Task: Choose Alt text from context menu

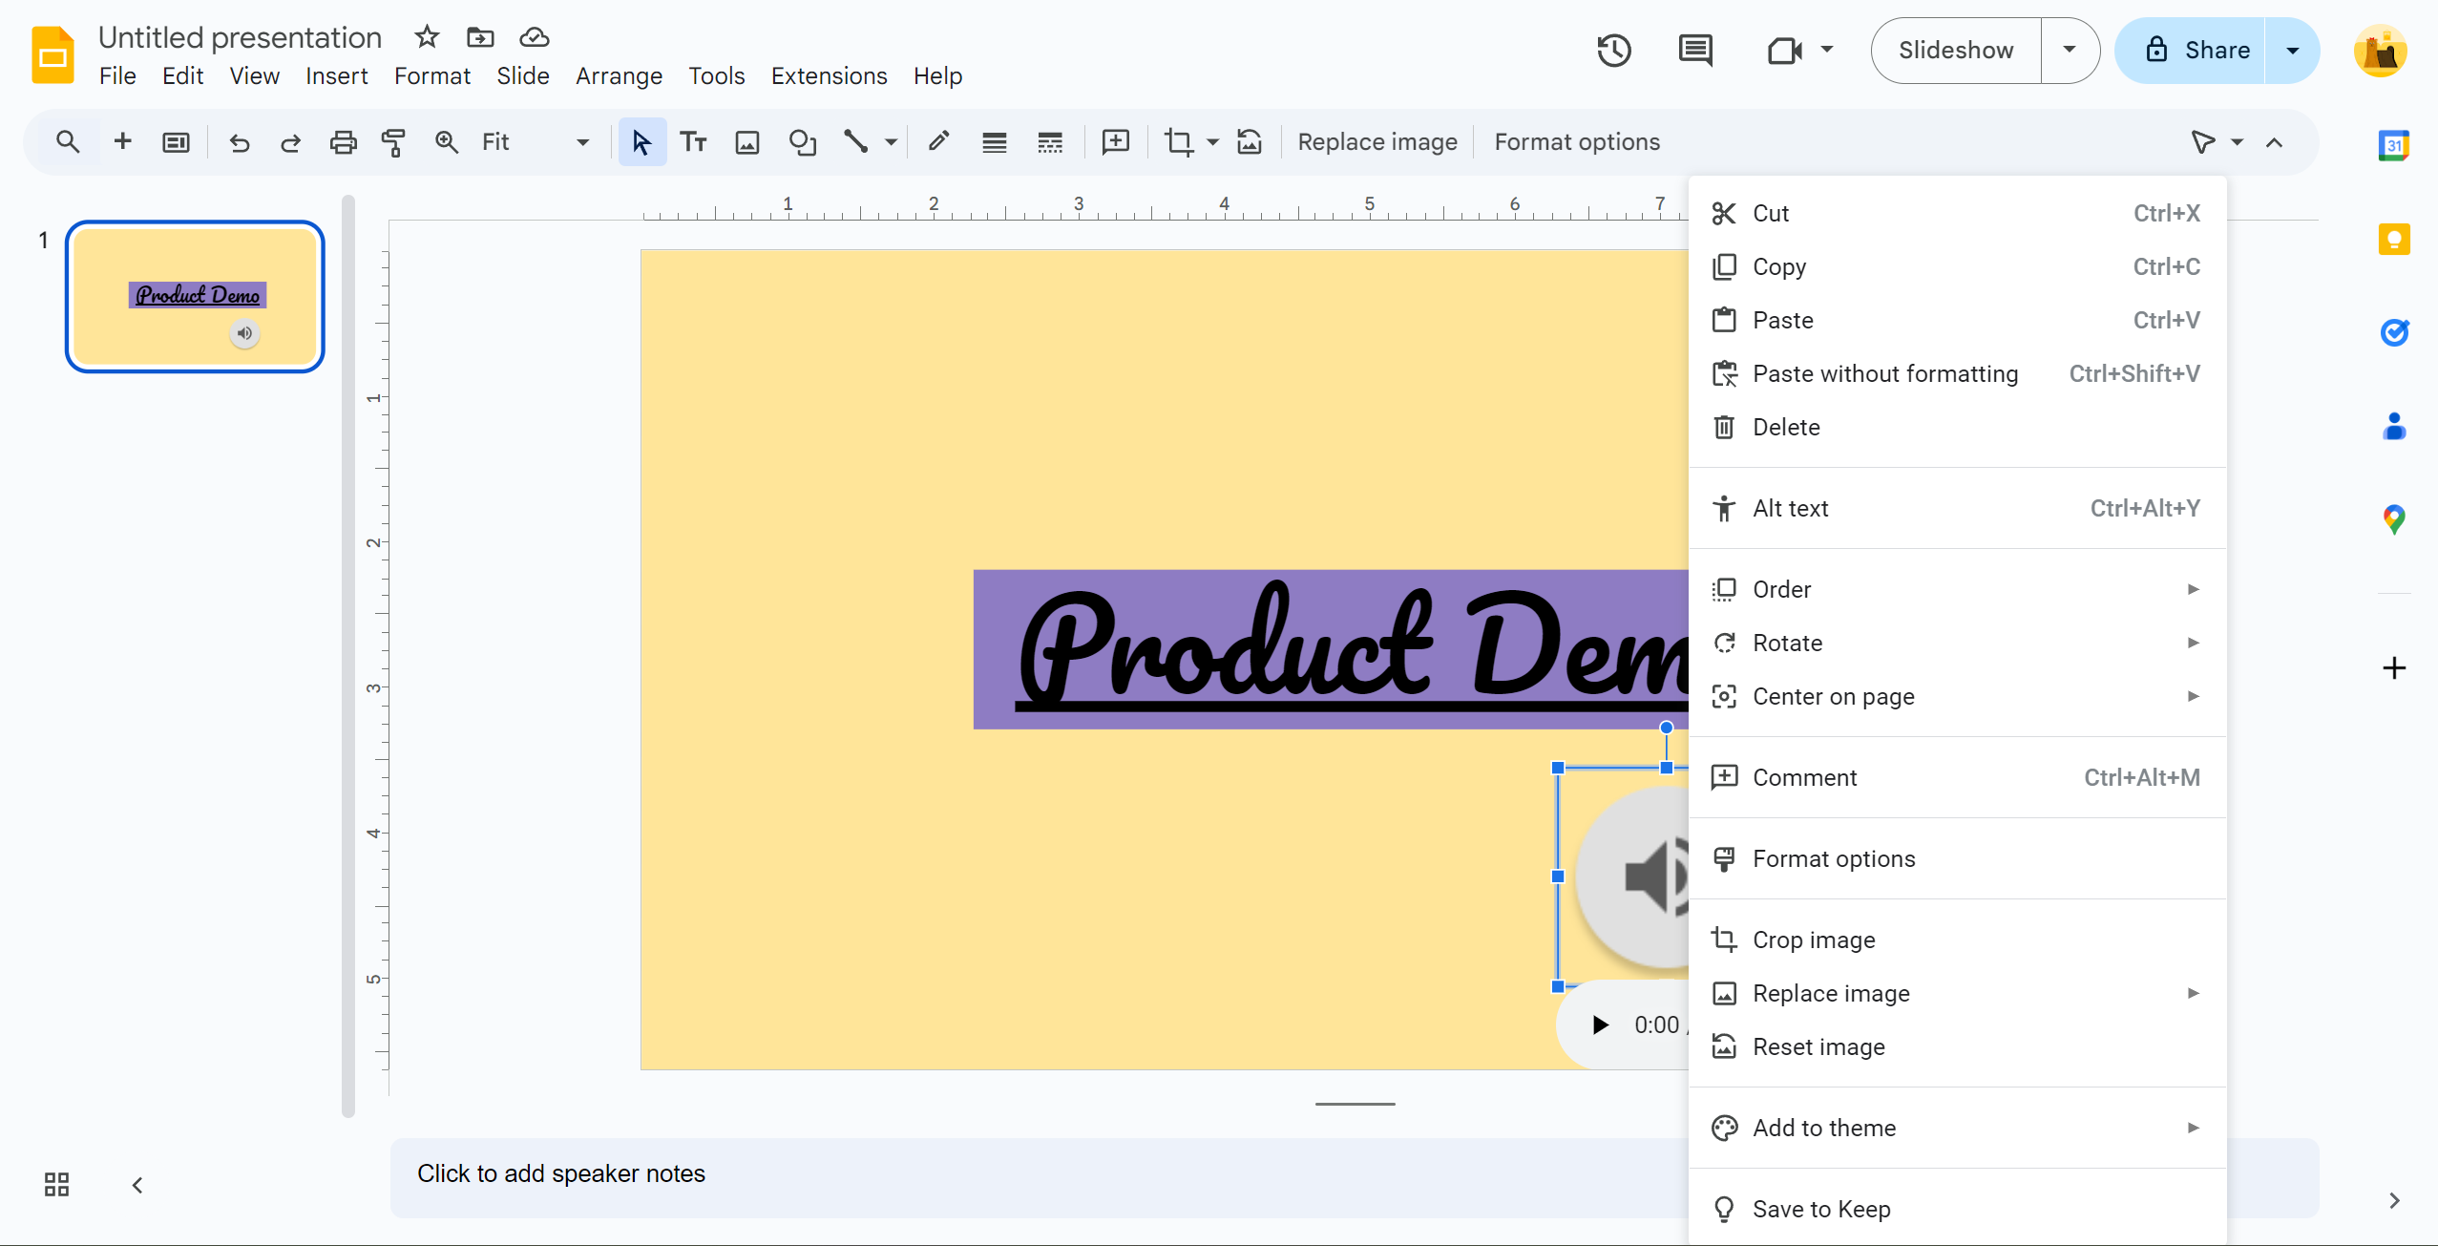Action: 1957,508
